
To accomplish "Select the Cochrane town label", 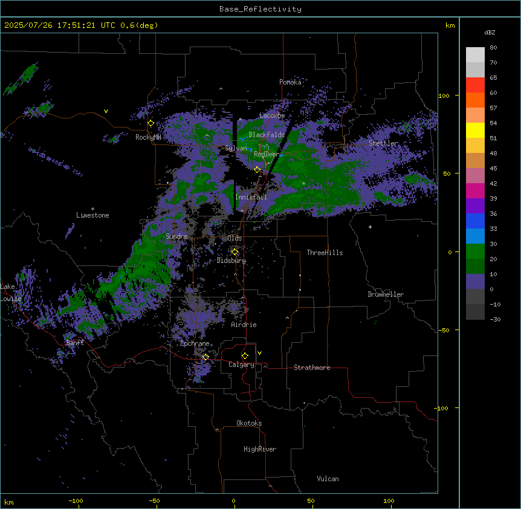I will tap(195, 343).
